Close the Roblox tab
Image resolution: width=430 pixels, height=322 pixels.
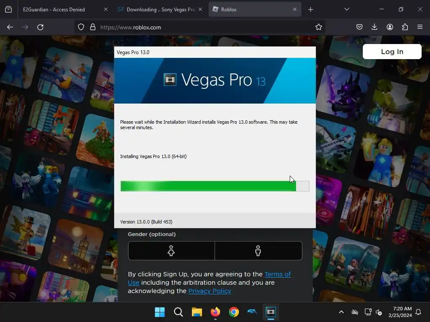294,9
